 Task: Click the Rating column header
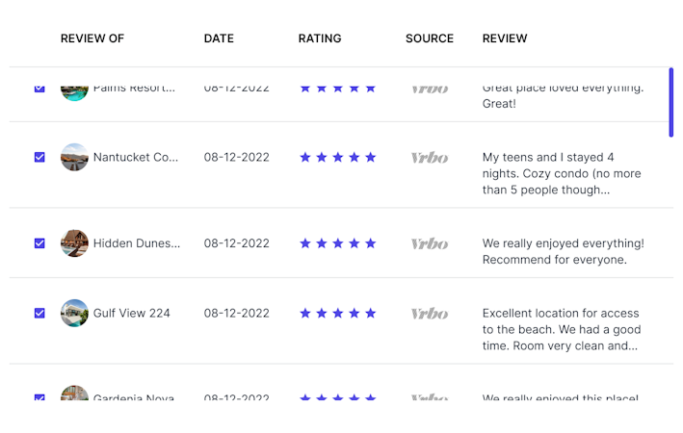(320, 38)
